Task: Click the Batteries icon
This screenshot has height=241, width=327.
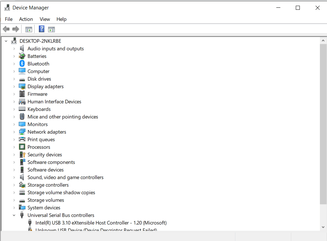Action: click(22, 56)
